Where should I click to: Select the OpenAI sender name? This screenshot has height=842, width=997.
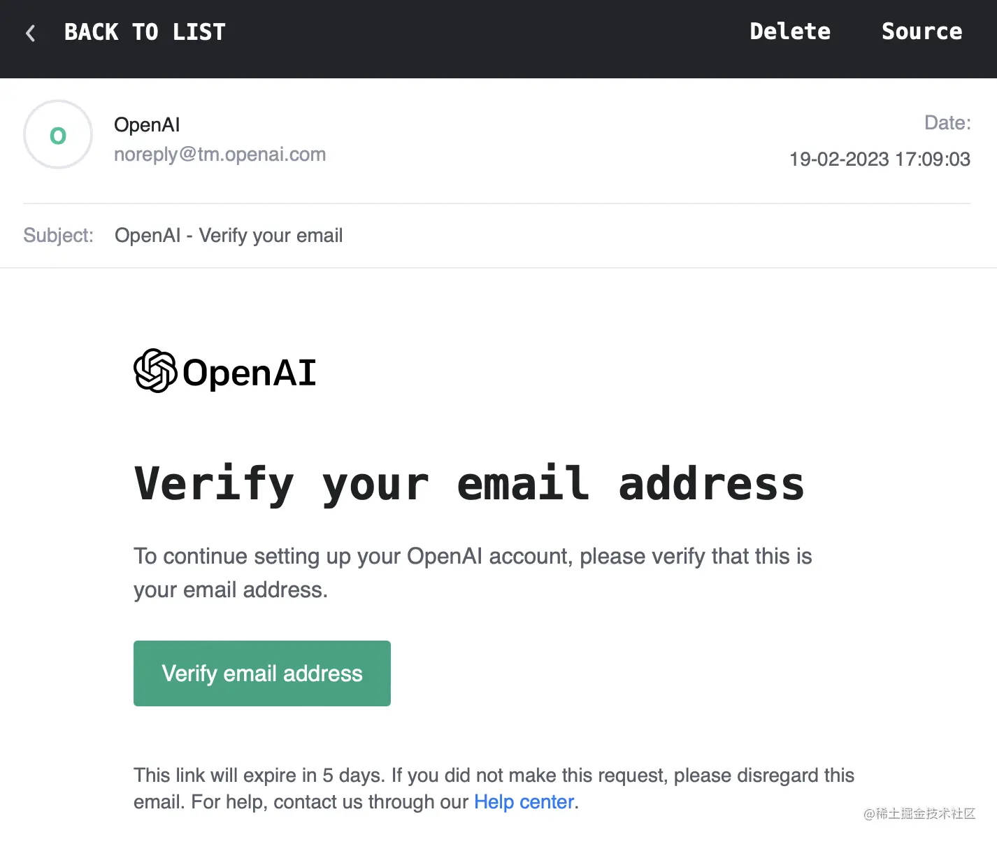[x=147, y=124]
